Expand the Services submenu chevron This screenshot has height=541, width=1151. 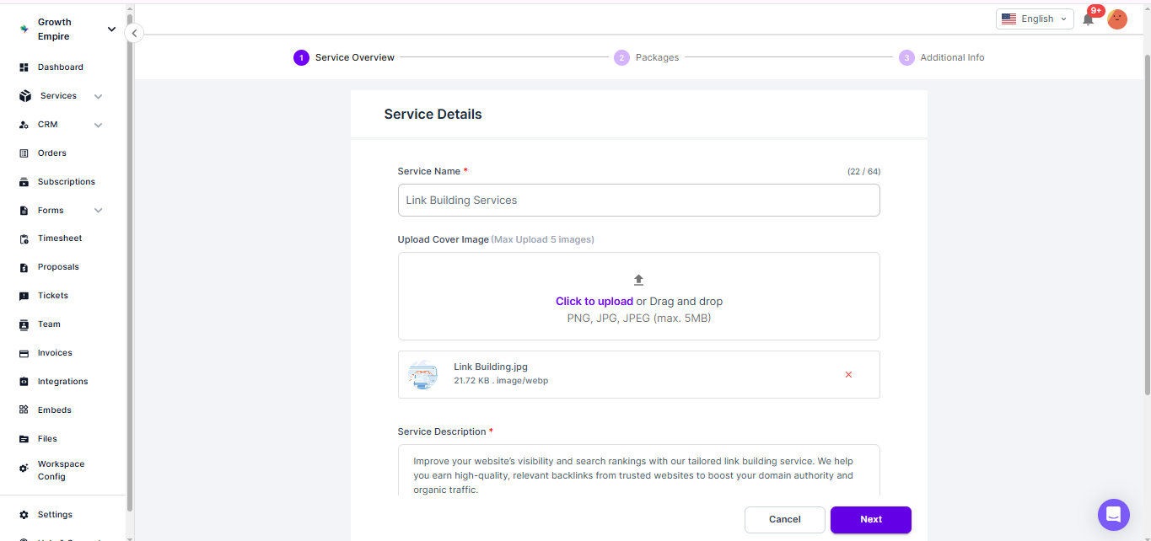point(98,96)
